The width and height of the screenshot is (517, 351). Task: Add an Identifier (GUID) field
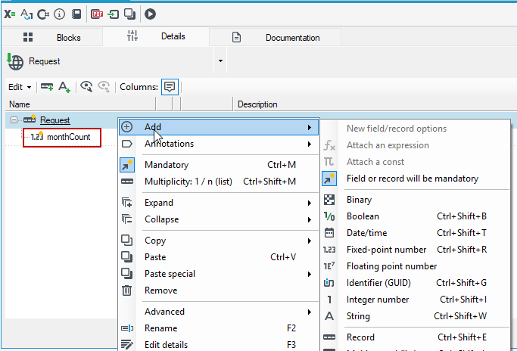click(416, 283)
